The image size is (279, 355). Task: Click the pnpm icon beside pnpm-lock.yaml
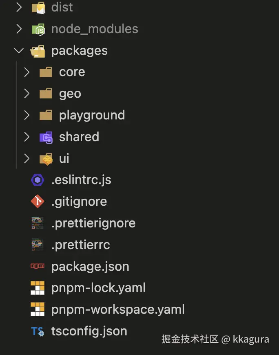(x=38, y=288)
